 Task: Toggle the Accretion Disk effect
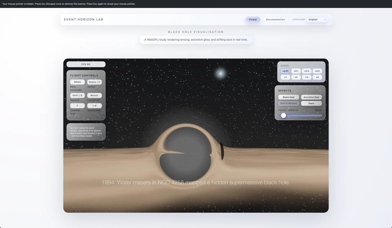311,97
